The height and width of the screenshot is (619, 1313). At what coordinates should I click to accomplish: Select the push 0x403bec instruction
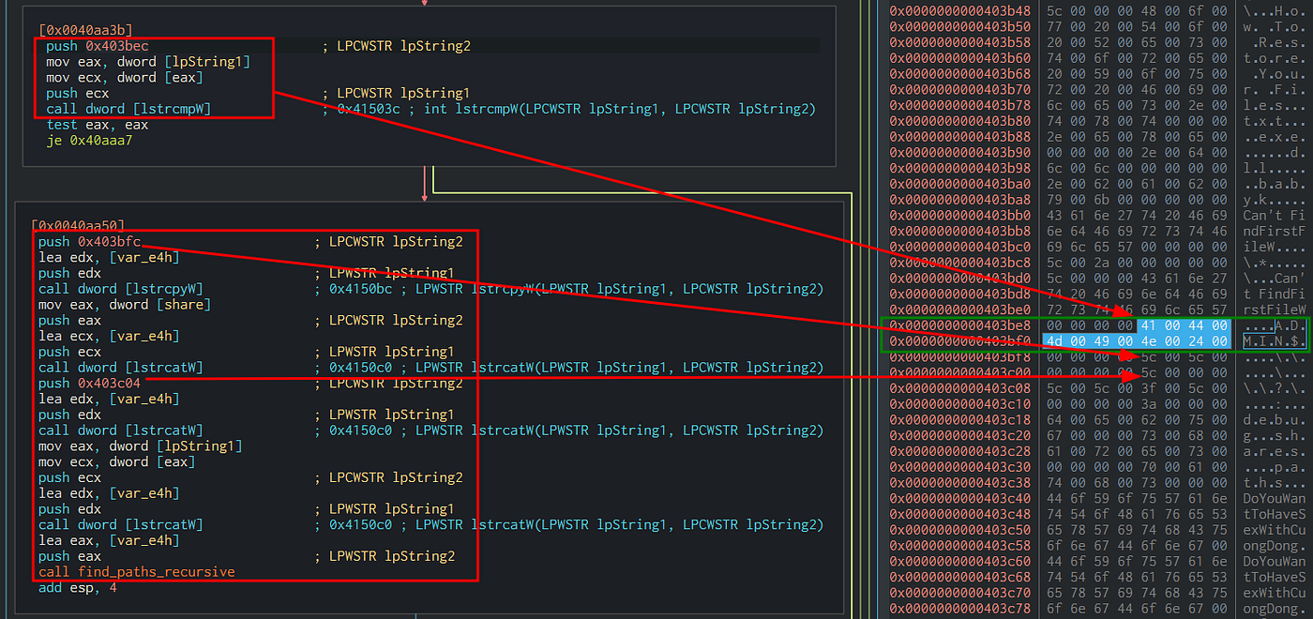pos(97,46)
